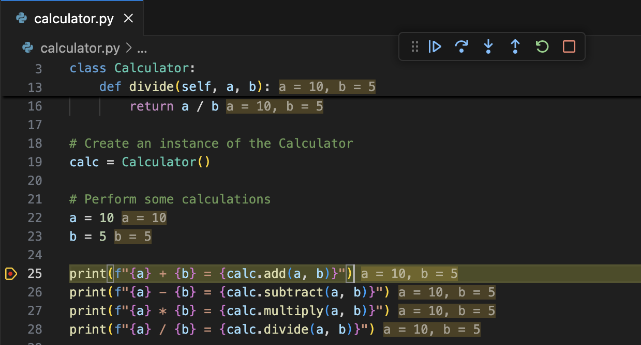Grab the debug toolbar drag handle dots
Image resolution: width=641 pixels, height=345 pixels.
click(414, 46)
